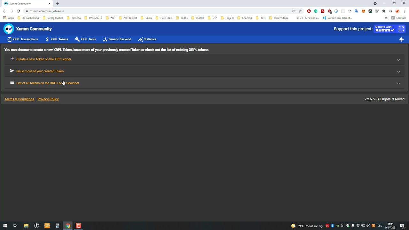Click the volume speaker tray icon
This screenshot has width=409, height=230.
tap(368, 226)
